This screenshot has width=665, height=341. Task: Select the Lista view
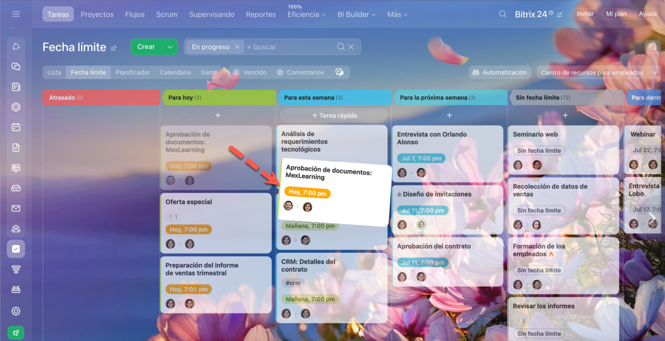(54, 73)
